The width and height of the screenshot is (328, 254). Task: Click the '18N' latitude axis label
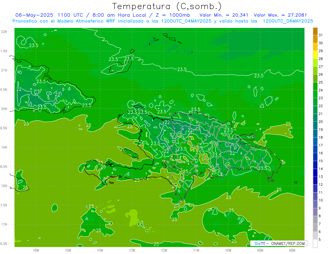tap(4, 186)
